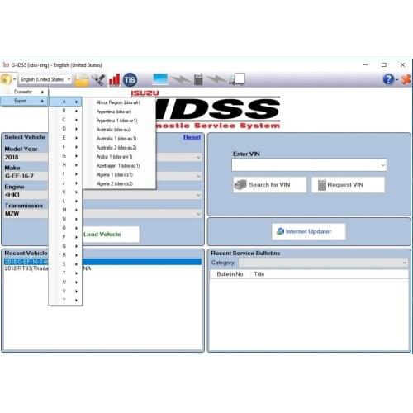This screenshot has width=413, height=413.
Task: Click the Bulletin No. column header
Action: click(x=230, y=274)
